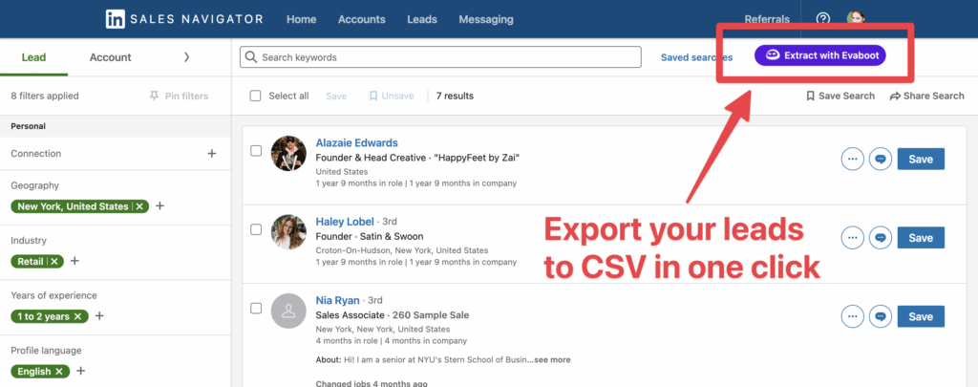
Task: Open more options for Alazaie Edwards
Action: pyautogui.click(x=853, y=160)
